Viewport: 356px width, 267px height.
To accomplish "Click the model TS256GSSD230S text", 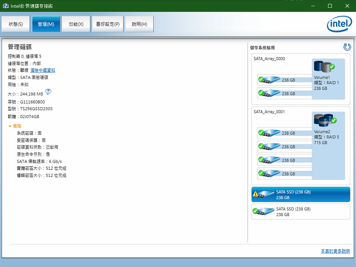I will [36, 109].
